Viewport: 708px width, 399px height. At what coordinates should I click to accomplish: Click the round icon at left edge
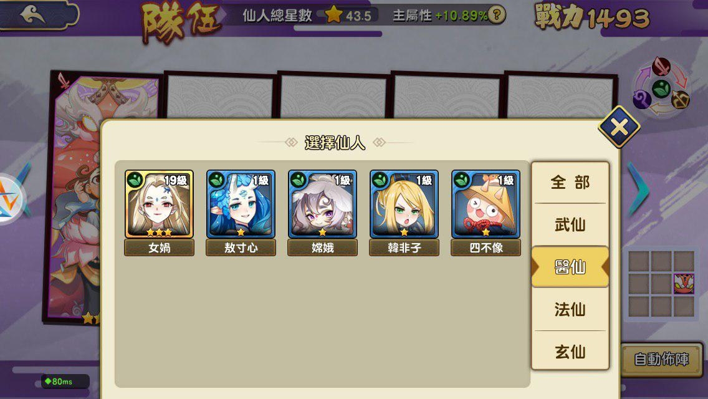tap(9, 199)
